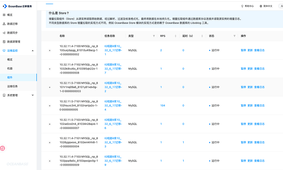The height and width of the screenshot is (170, 283).
Task: Update the store for 迁移-9 row
Action: [x=250, y=161]
